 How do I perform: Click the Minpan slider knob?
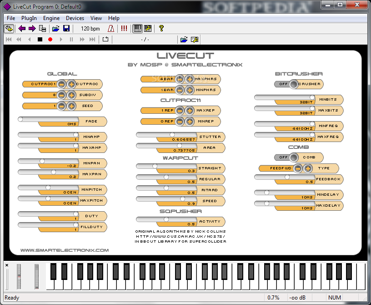[42, 161]
